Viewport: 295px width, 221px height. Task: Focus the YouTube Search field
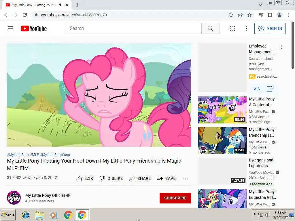(x=134, y=28)
